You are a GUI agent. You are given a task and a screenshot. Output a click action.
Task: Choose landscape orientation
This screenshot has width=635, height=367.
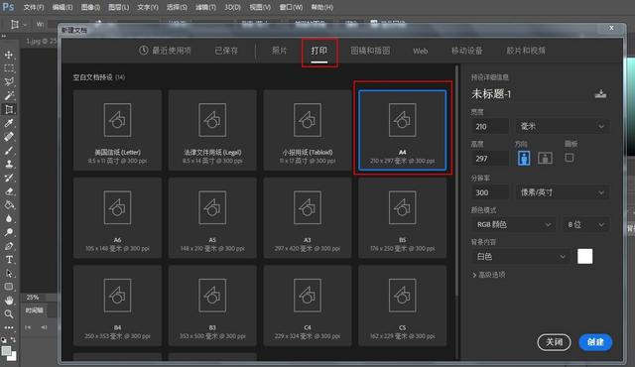point(545,158)
